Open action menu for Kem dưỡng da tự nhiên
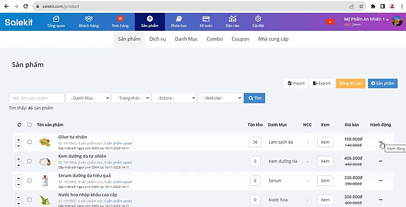The image size is (406, 207). [x=380, y=161]
